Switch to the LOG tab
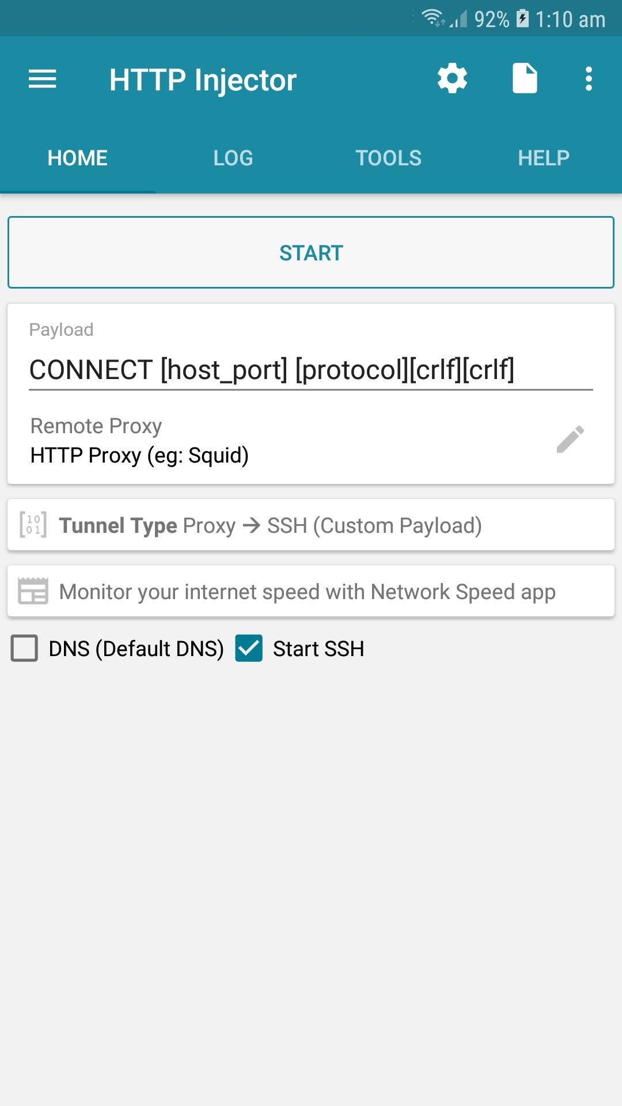 pyautogui.click(x=233, y=157)
